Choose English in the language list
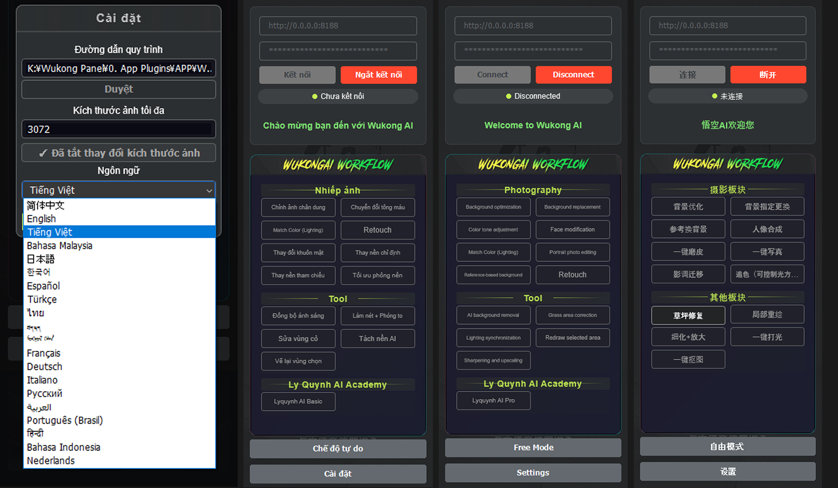This screenshot has width=838, height=488. 119,219
